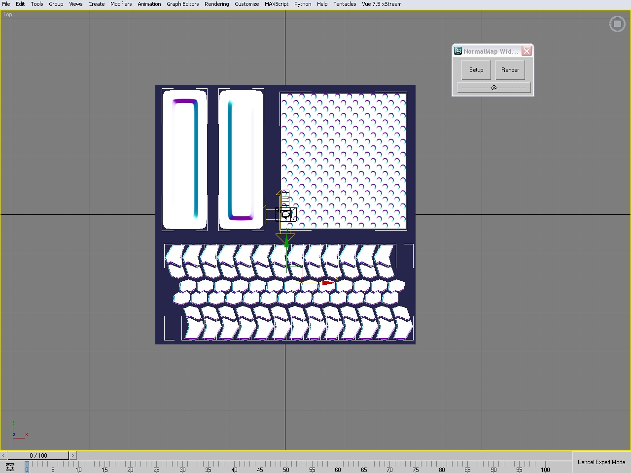The height and width of the screenshot is (473, 631).
Task: Click the Top viewport label
Action: (7, 14)
